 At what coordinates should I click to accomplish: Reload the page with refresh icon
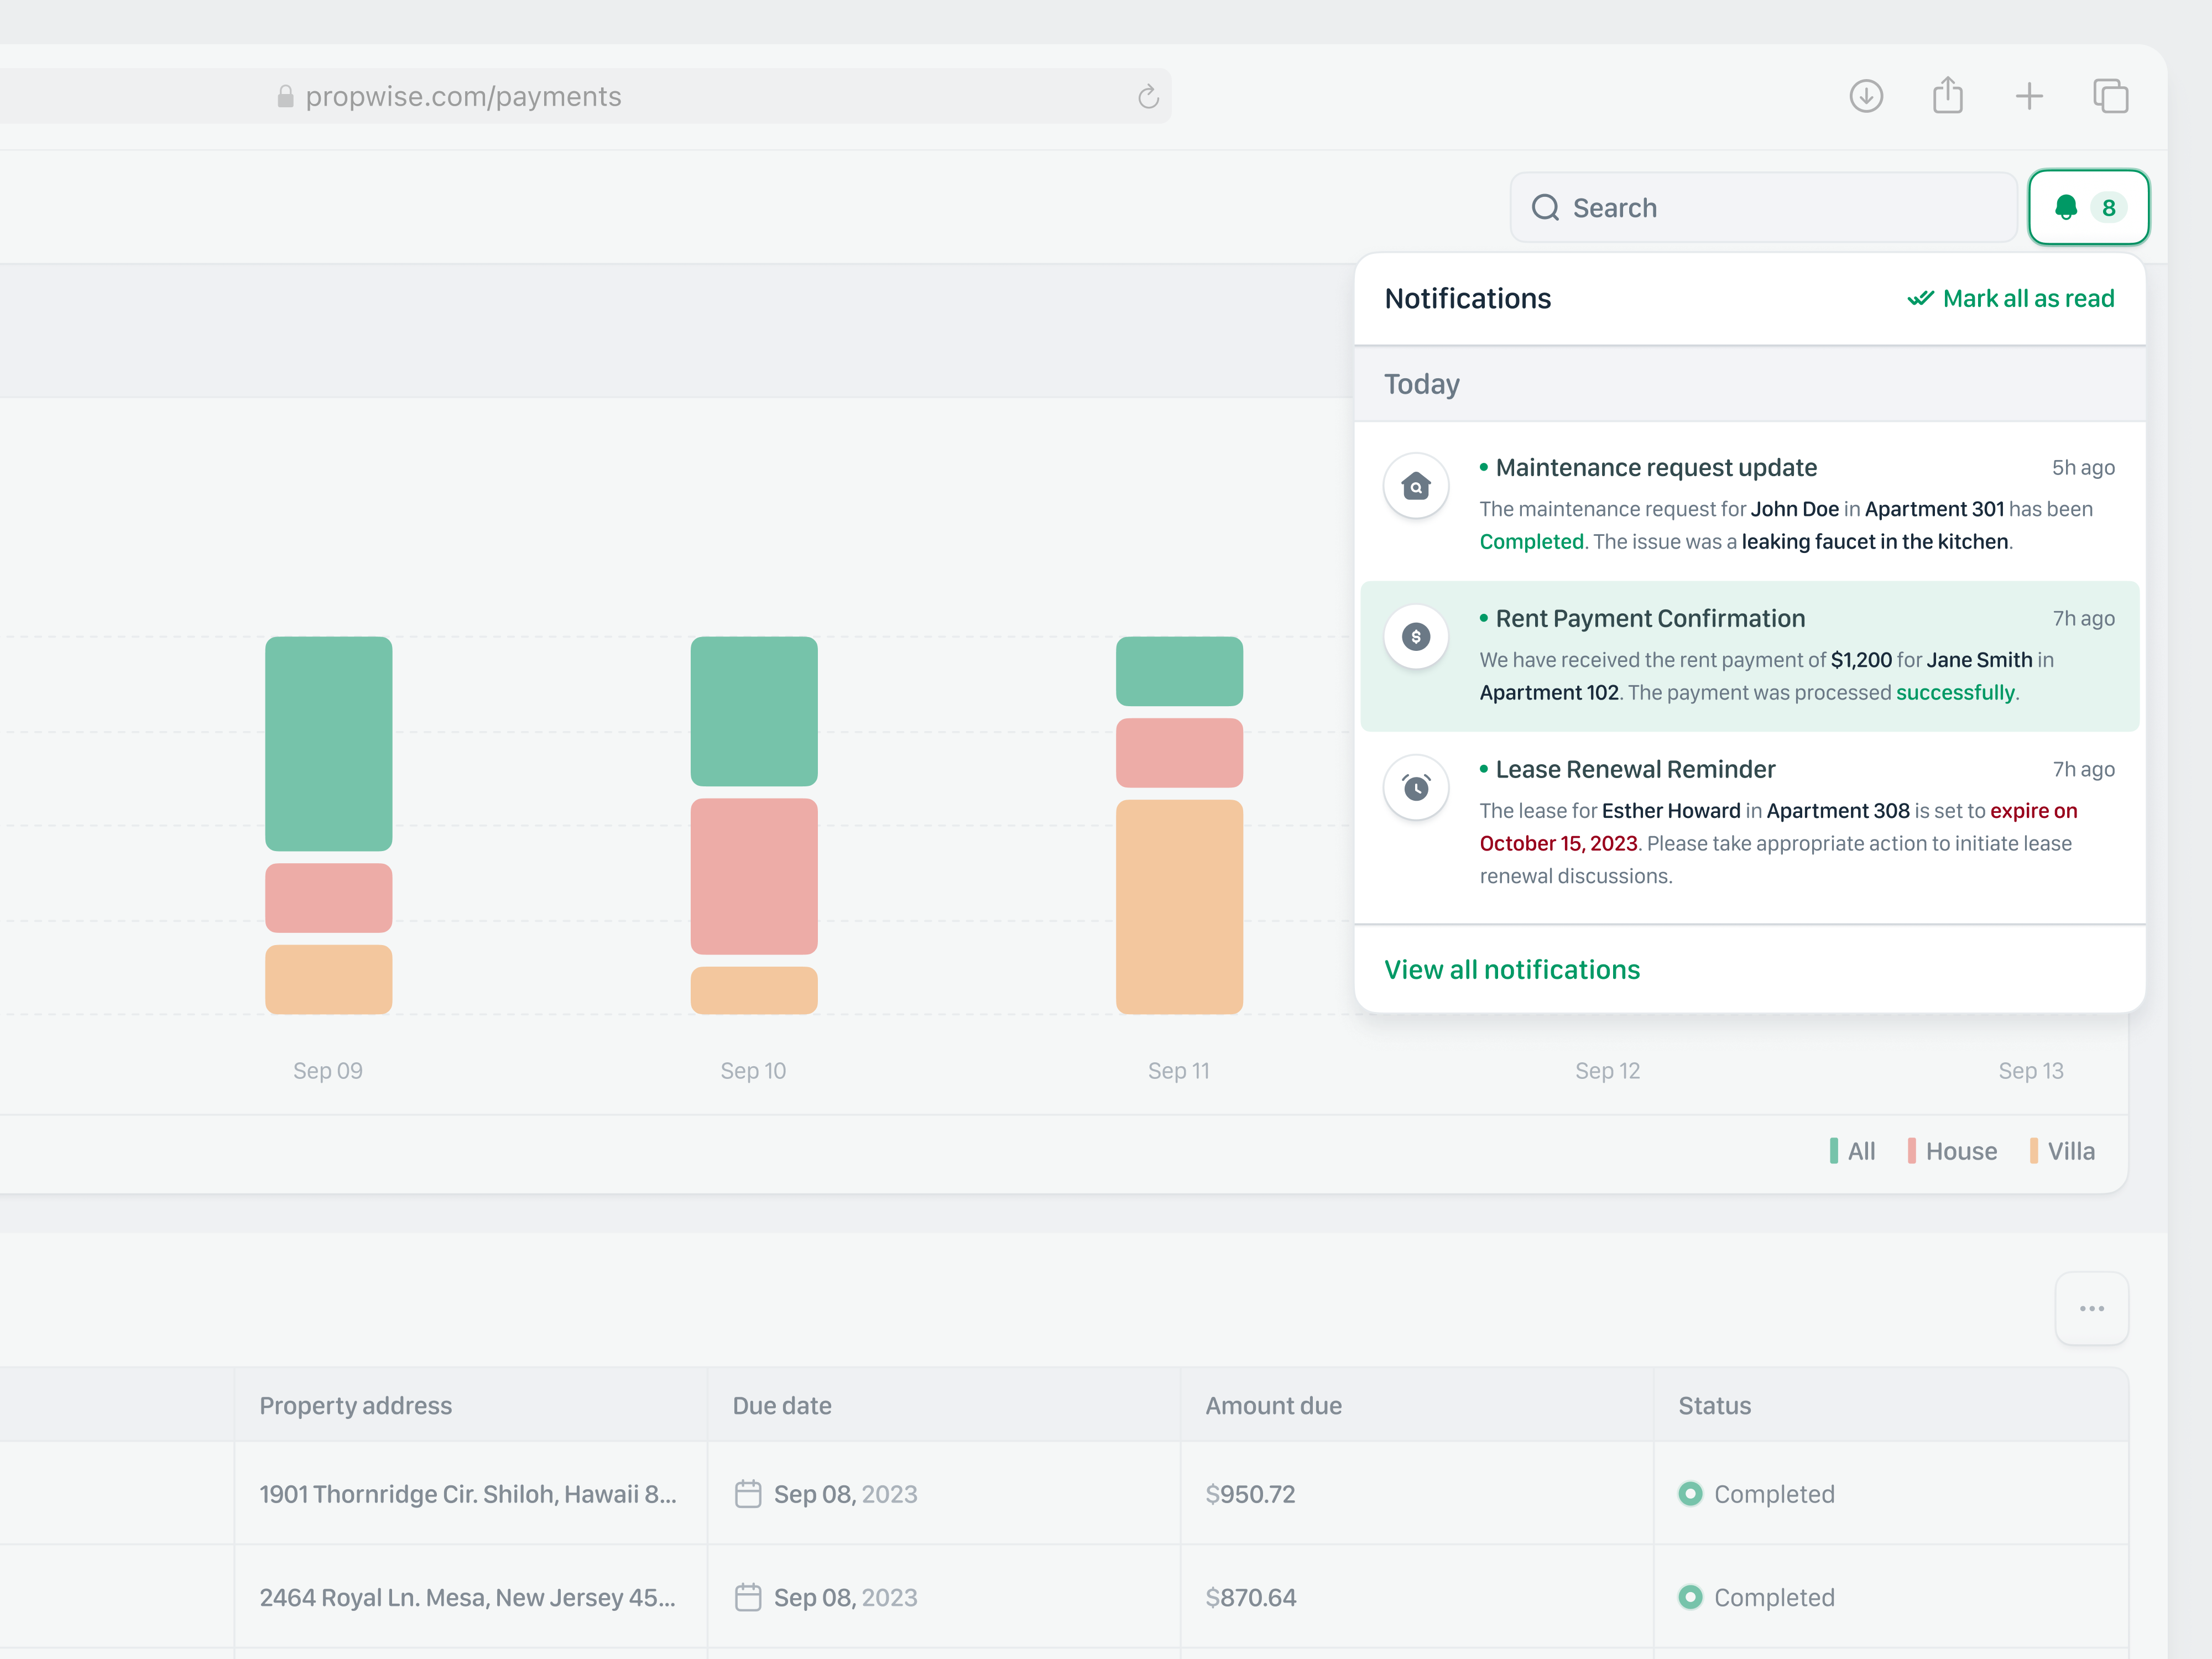point(1148,97)
